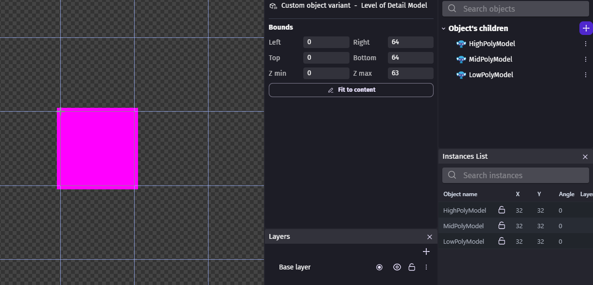This screenshot has width=593, height=285.
Task: Toggle the Base layer lock
Action: coord(412,267)
